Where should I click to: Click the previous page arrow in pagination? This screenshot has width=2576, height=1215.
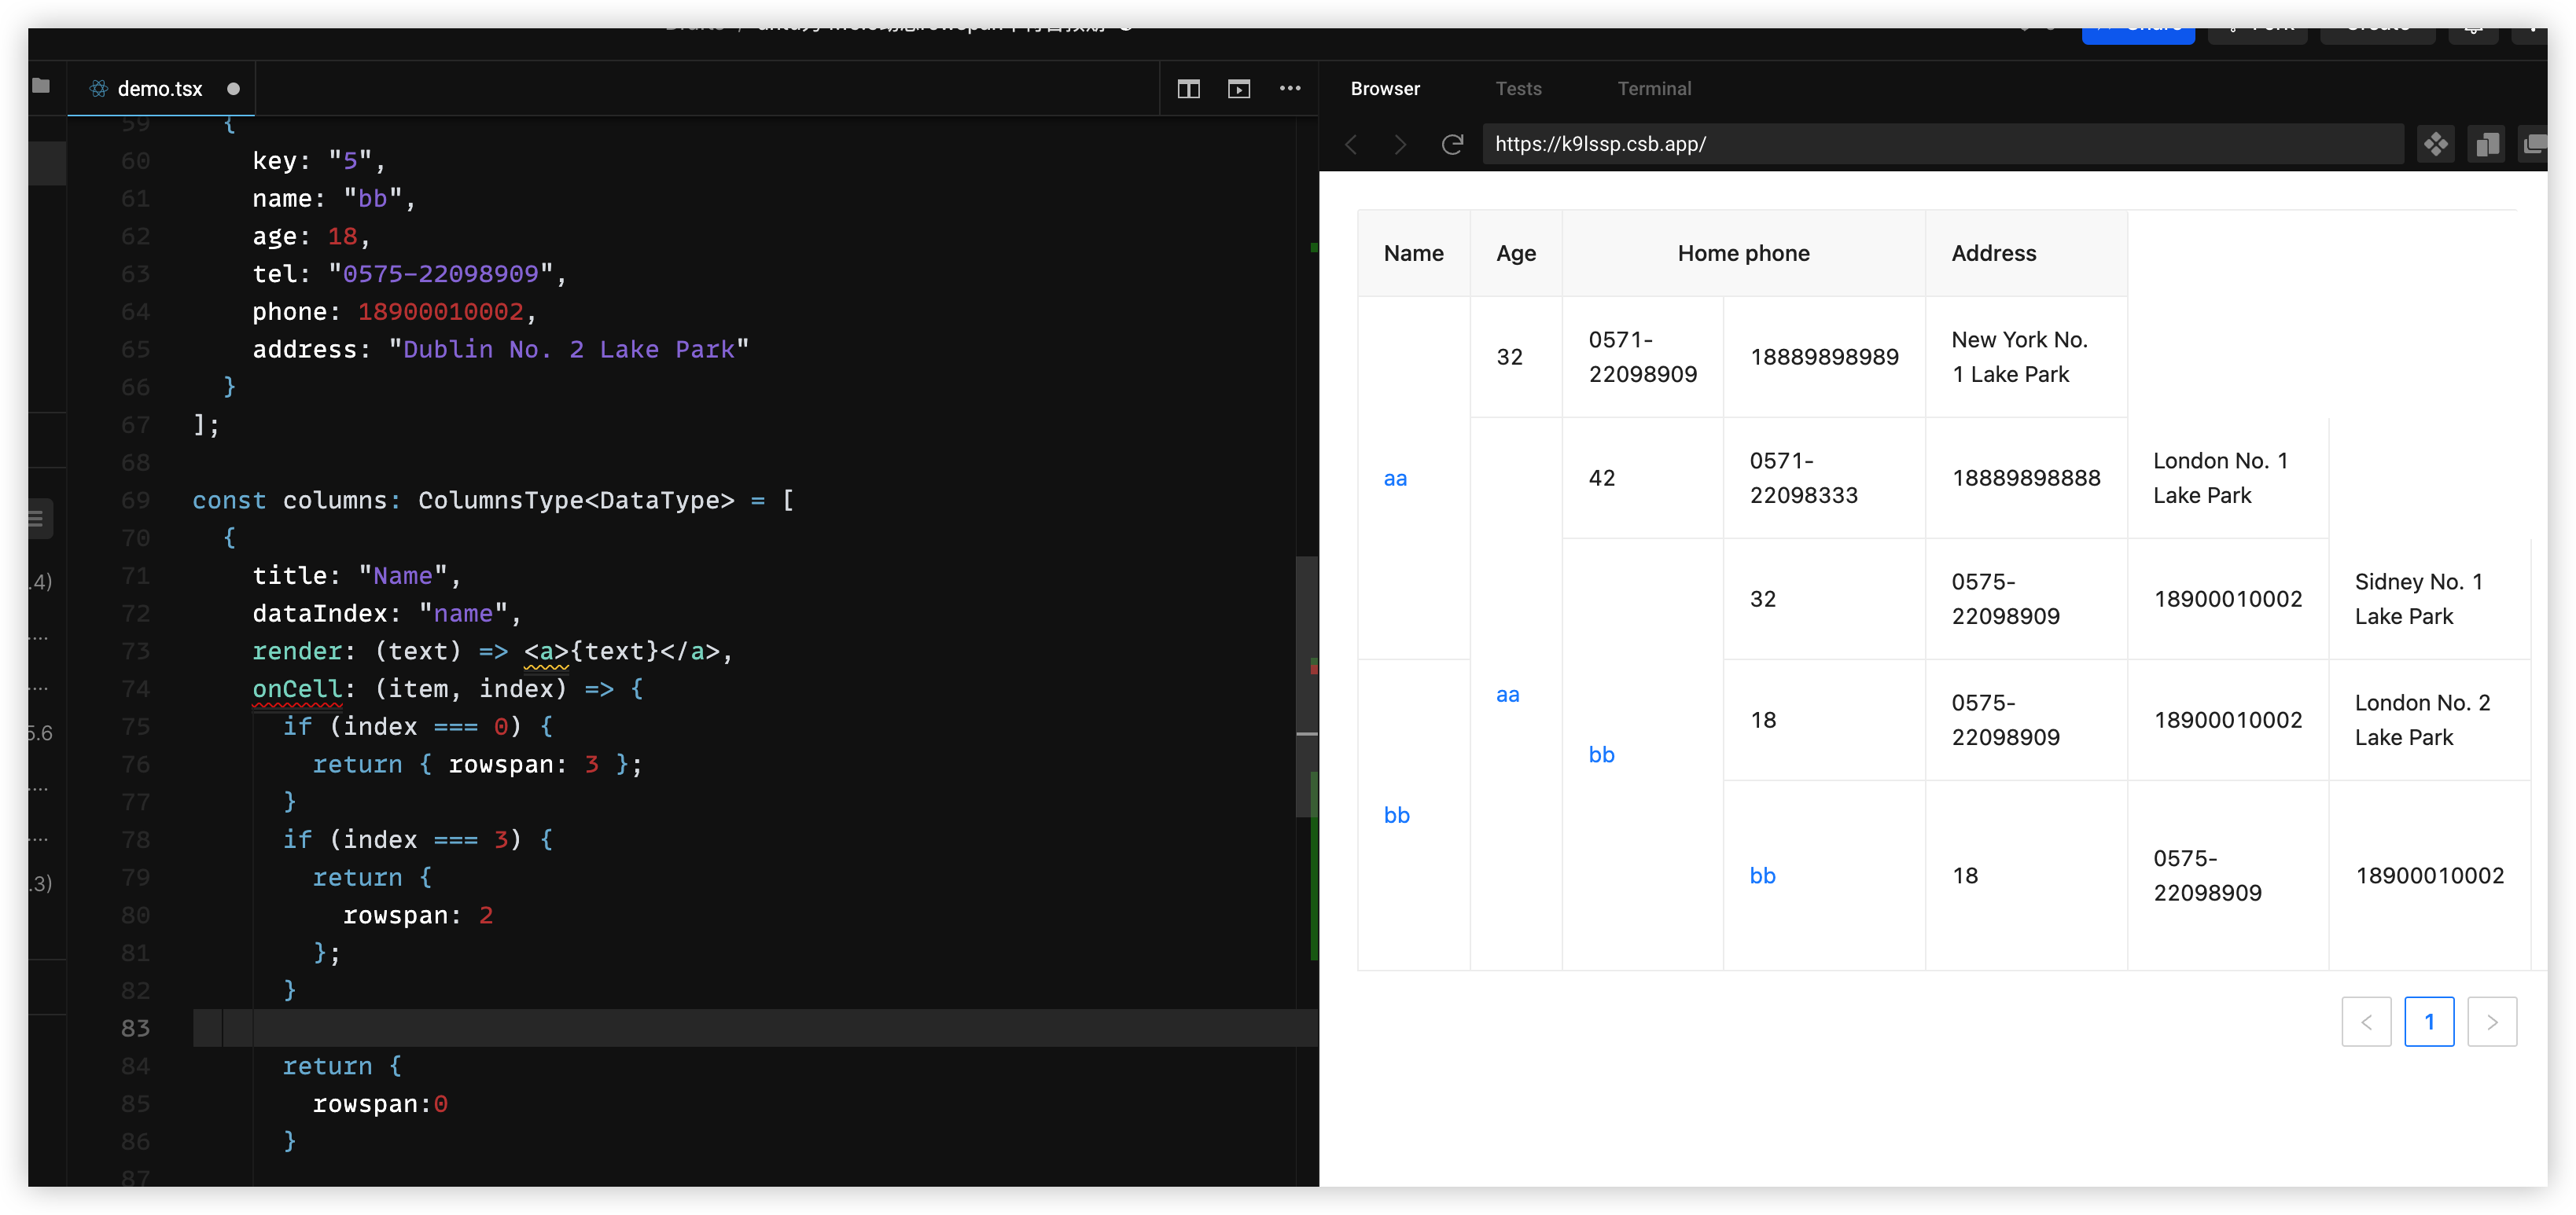[2366, 1021]
